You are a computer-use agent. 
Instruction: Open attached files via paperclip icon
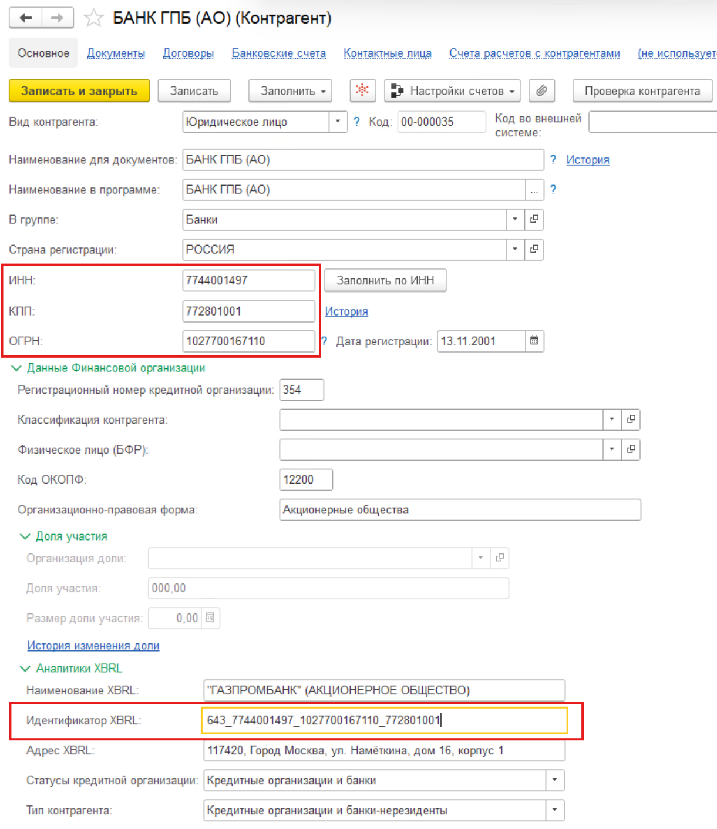(541, 90)
